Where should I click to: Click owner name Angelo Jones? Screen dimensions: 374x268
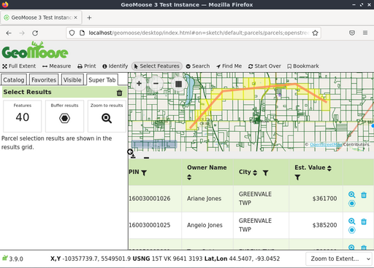pyautogui.click(x=205, y=225)
